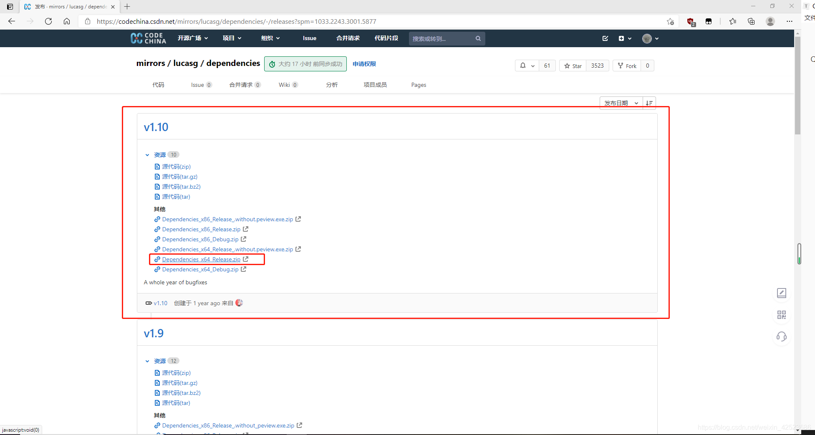Download Dependencies_x64_Release_.without.peview.exe.zip
815x435 pixels.
[x=227, y=249]
